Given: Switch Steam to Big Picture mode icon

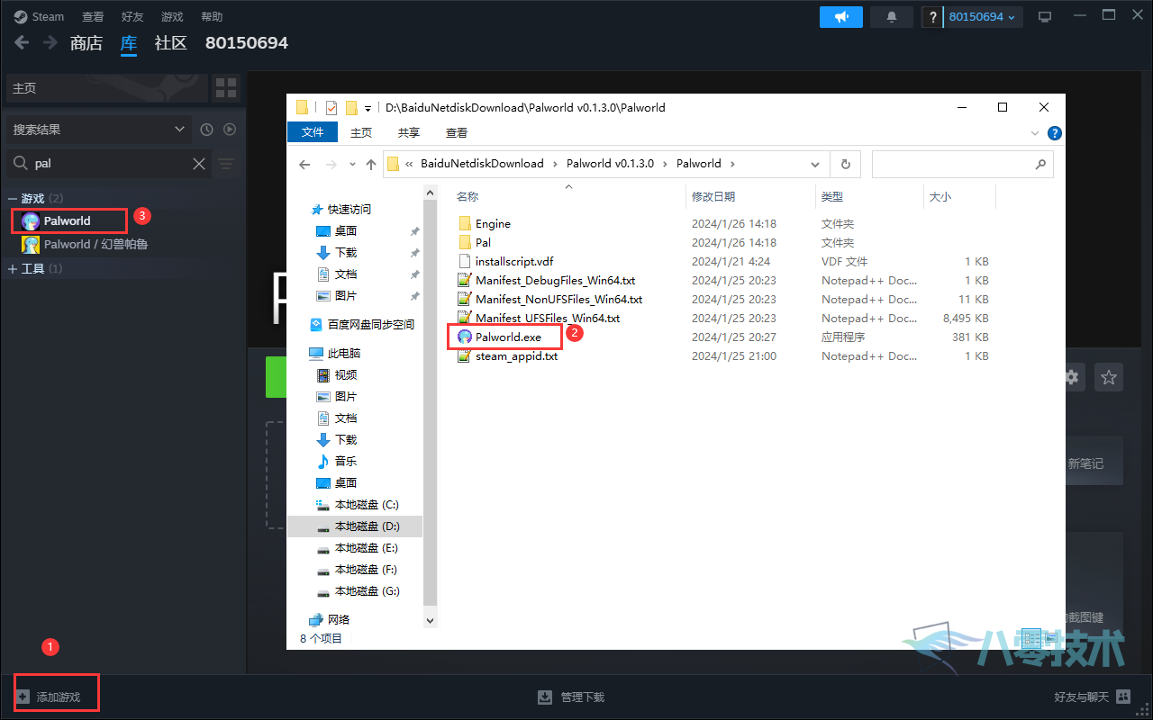Looking at the screenshot, I should click(x=1045, y=17).
